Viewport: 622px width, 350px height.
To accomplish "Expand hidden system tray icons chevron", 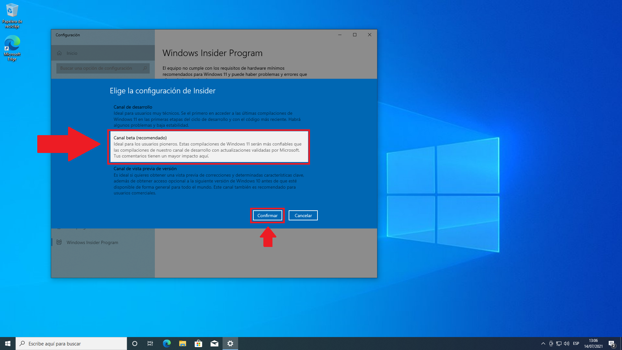I will tap(543, 344).
